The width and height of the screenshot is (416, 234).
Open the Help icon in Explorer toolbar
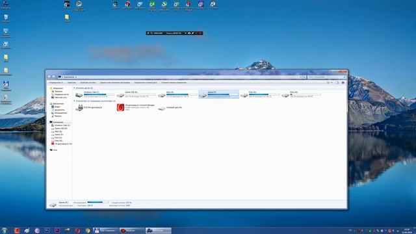(343, 83)
